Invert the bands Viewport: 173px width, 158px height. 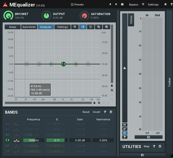pos(97,112)
